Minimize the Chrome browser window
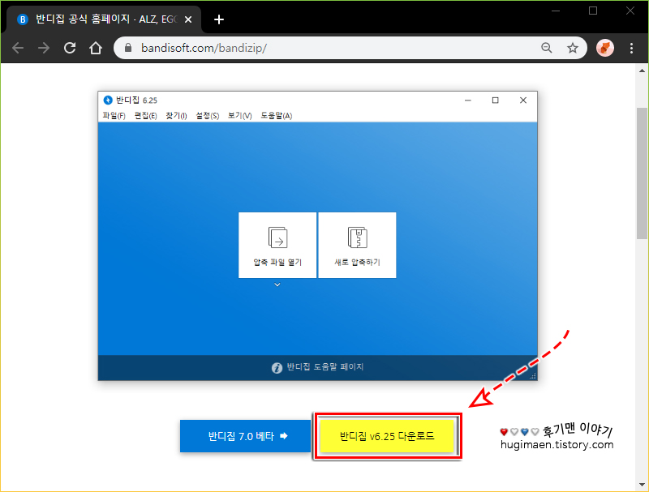This screenshot has width=649, height=492. pyautogui.click(x=556, y=11)
